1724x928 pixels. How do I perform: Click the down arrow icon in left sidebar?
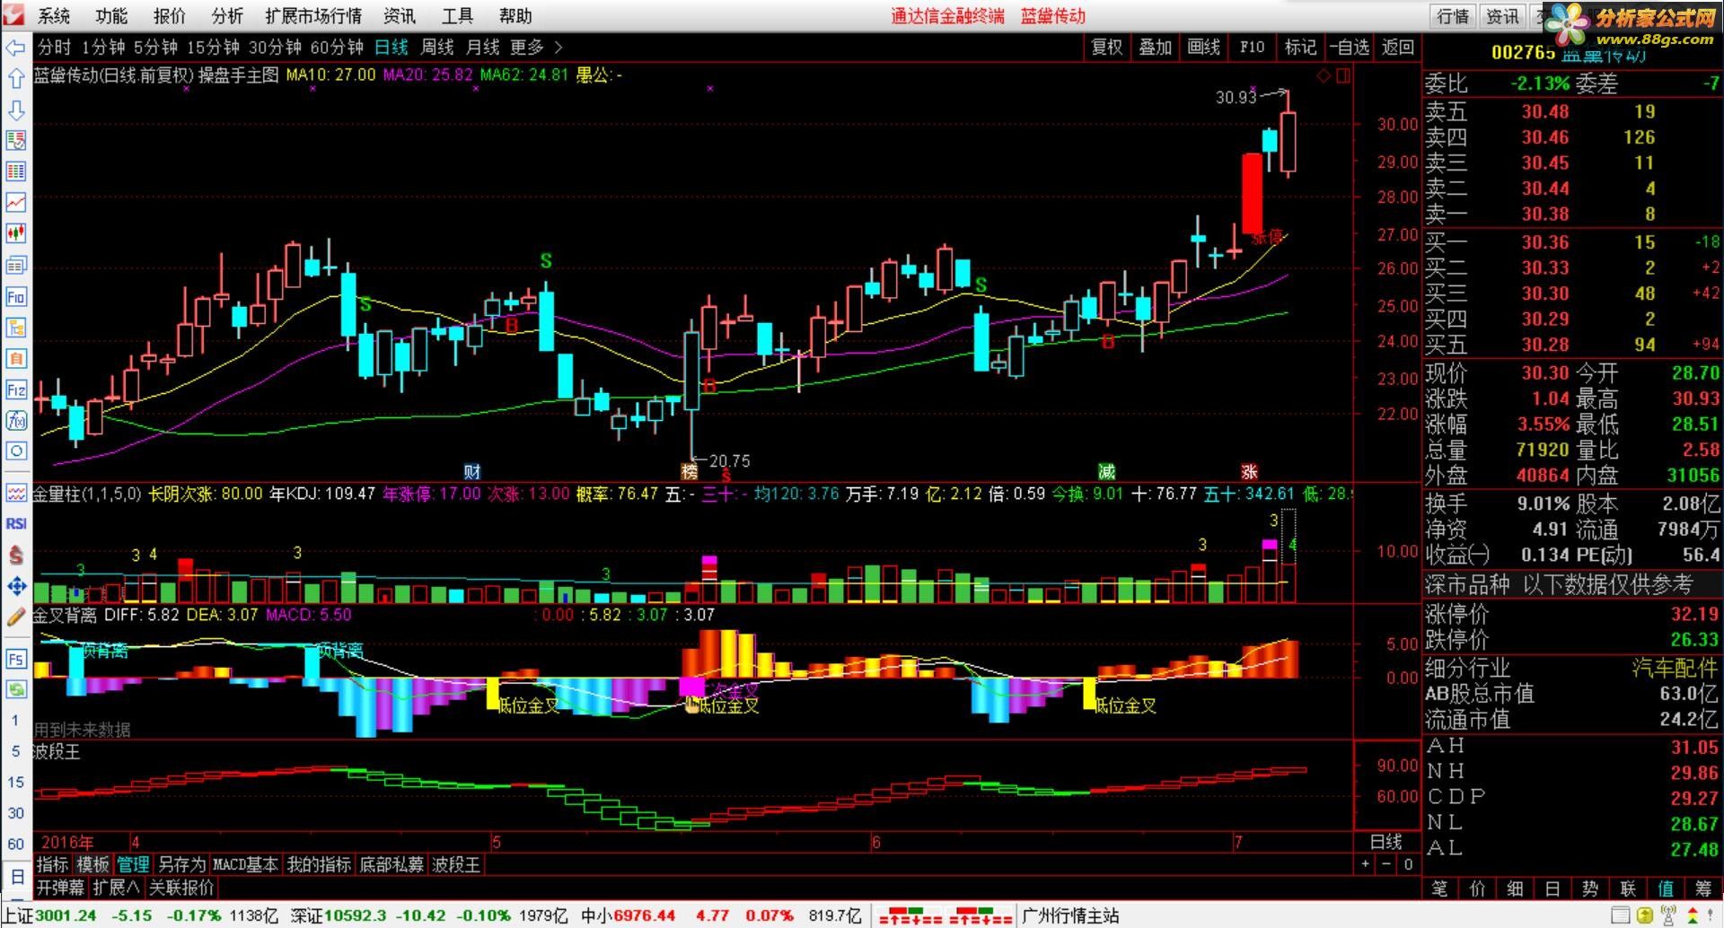(x=16, y=109)
